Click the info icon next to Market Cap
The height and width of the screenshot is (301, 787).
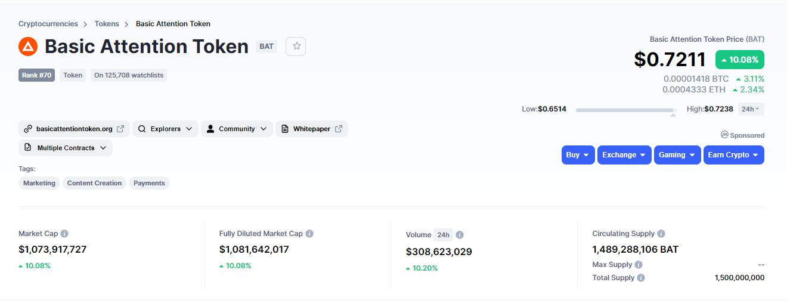tap(64, 234)
